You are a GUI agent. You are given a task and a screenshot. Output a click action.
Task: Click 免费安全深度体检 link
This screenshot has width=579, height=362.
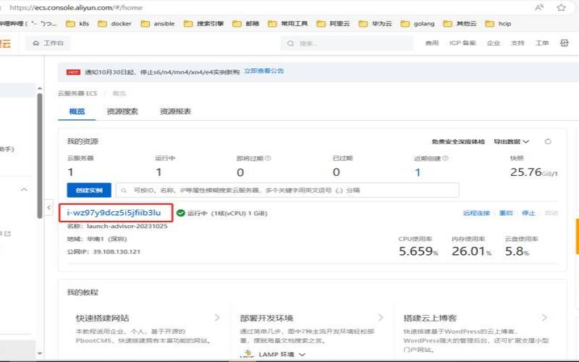coord(458,141)
